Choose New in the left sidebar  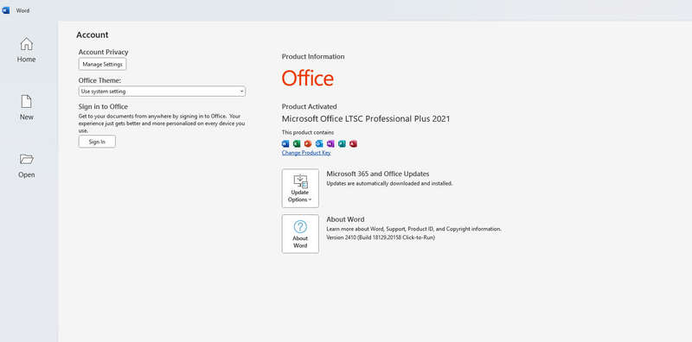(x=27, y=108)
